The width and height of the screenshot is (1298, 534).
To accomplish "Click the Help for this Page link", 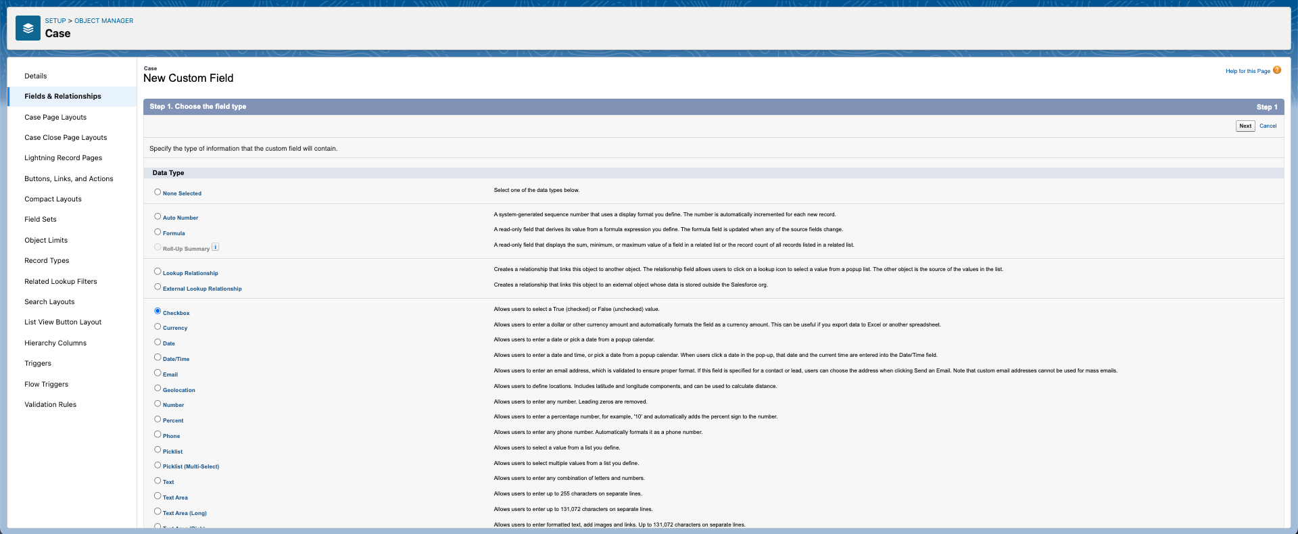I will [1248, 71].
